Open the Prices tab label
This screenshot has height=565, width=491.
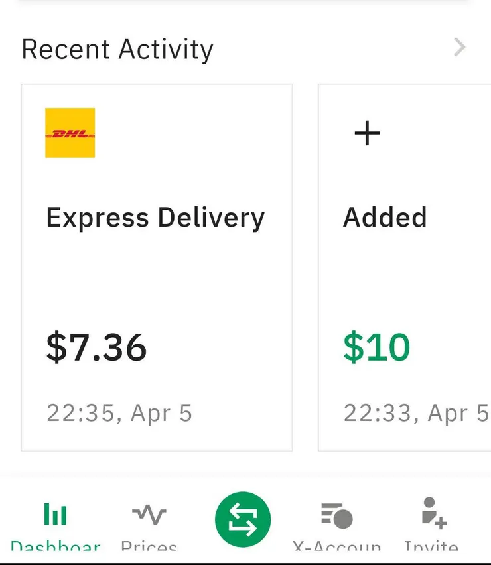click(x=149, y=547)
